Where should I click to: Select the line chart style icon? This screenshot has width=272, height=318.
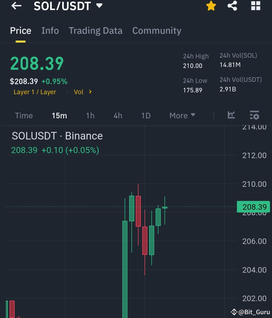[231, 115]
